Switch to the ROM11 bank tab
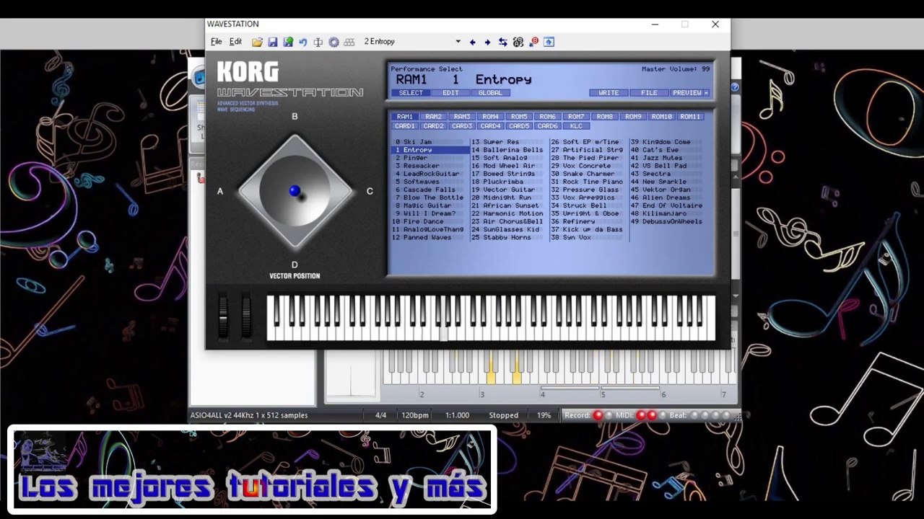This screenshot has width=924, height=519. click(690, 117)
